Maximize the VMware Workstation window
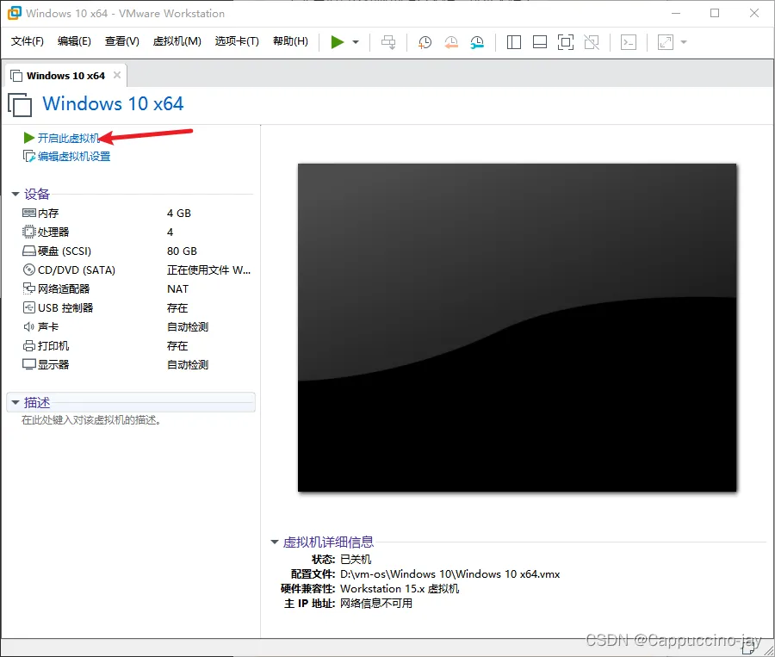Viewport: 775px width, 657px height. click(x=715, y=13)
